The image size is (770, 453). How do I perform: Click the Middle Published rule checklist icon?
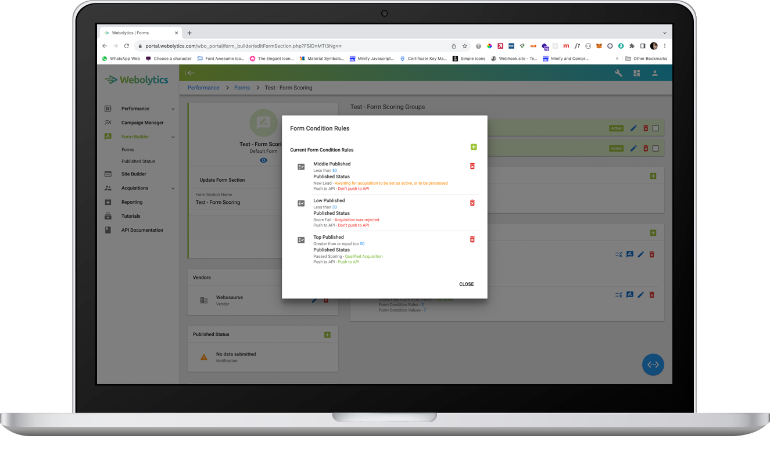pos(301,167)
